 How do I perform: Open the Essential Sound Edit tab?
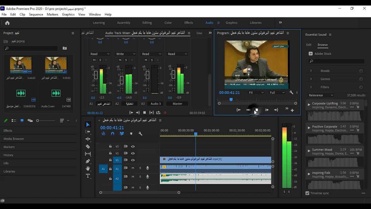pyautogui.click(x=309, y=45)
